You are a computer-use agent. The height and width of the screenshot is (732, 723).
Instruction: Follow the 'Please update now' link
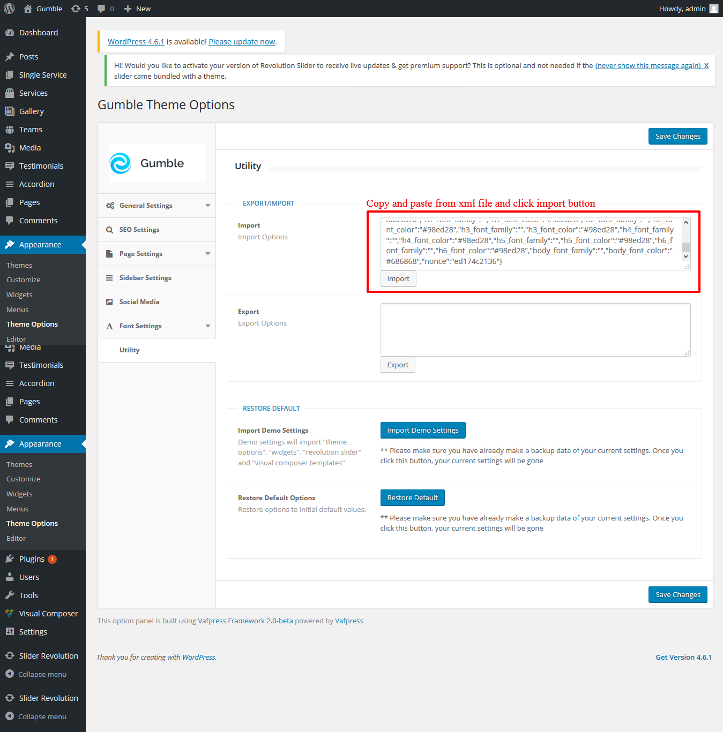242,42
